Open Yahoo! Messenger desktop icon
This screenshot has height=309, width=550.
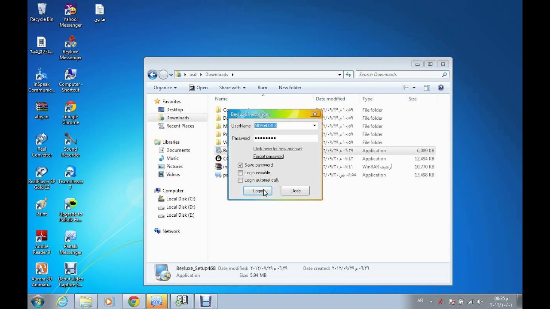pos(70,15)
